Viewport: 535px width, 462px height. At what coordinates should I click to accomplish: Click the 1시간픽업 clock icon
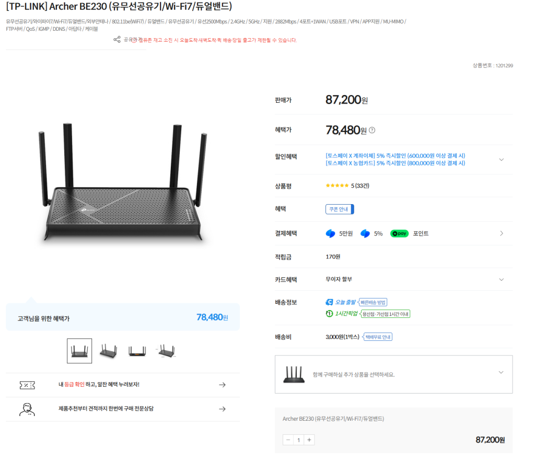[329, 314]
